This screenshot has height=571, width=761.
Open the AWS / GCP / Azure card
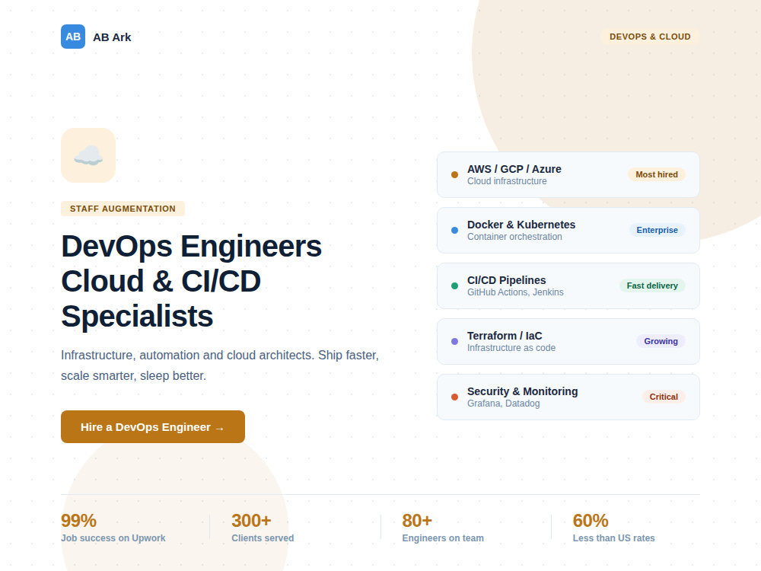coord(568,175)
